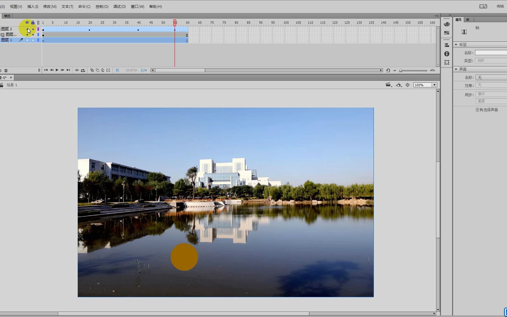Open the Transform panel icon
The image size is (507, 317).
pyautogui.click(x=447, y=62)
